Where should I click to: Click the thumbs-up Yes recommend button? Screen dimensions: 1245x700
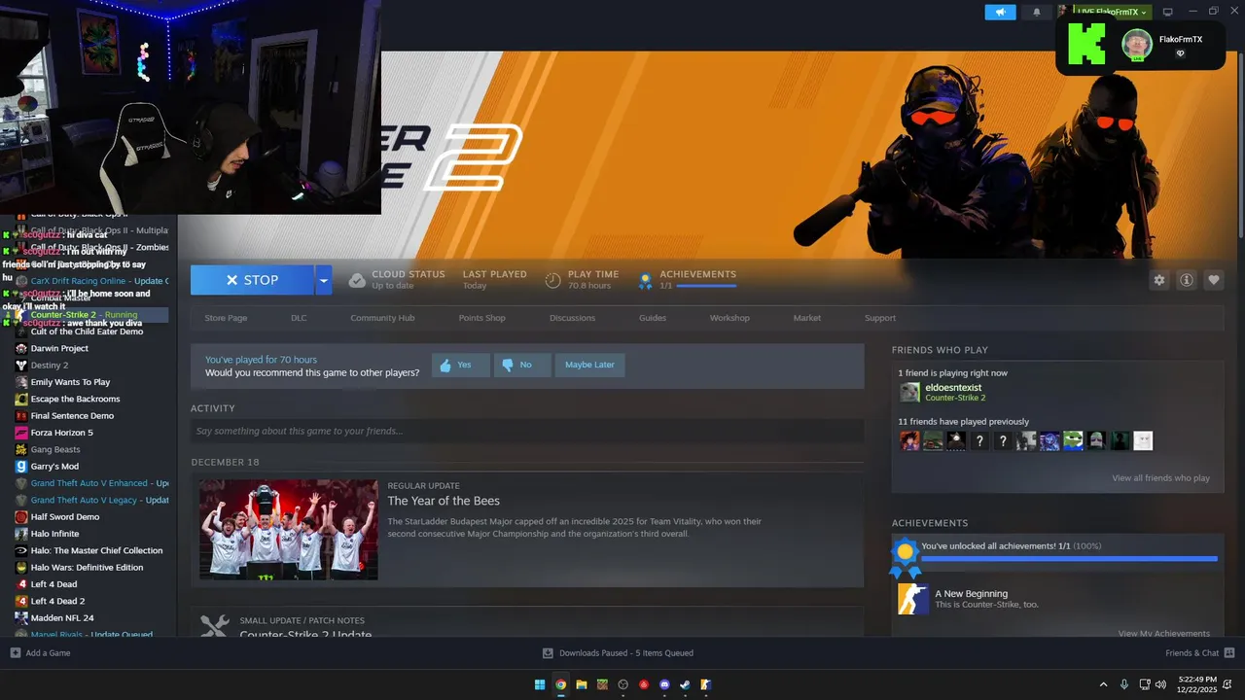461,365
